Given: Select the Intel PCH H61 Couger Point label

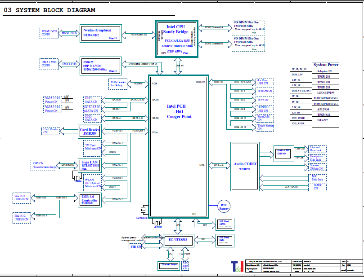Looking at the screenshot, I should pyautogui.click(x=179, y=111).
